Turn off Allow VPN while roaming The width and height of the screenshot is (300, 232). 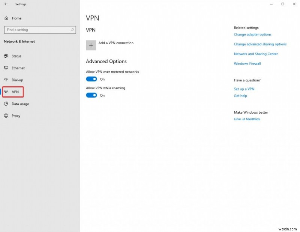pos(91,95)
